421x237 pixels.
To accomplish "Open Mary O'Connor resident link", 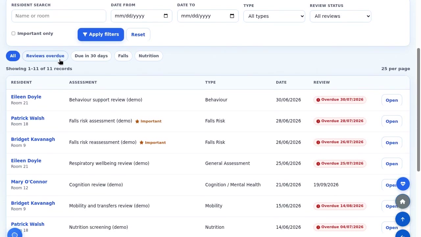I will coord(29,182).
